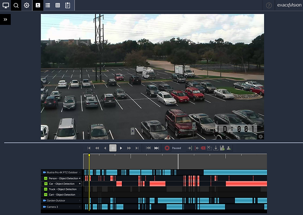Open the help question mark icon

pyautogui.click(x=269, y=5)
